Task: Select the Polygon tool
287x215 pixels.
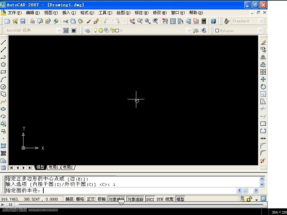Action: (x=4, y=64)
